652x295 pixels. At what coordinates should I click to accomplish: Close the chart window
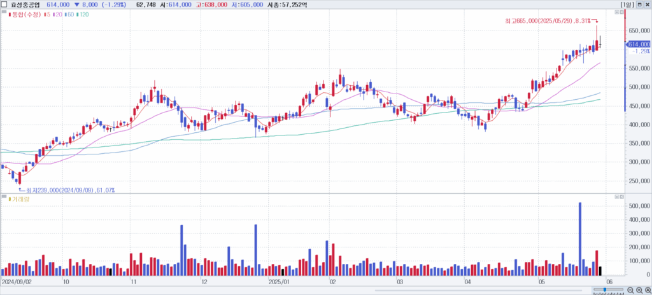(x=647, y=4)
